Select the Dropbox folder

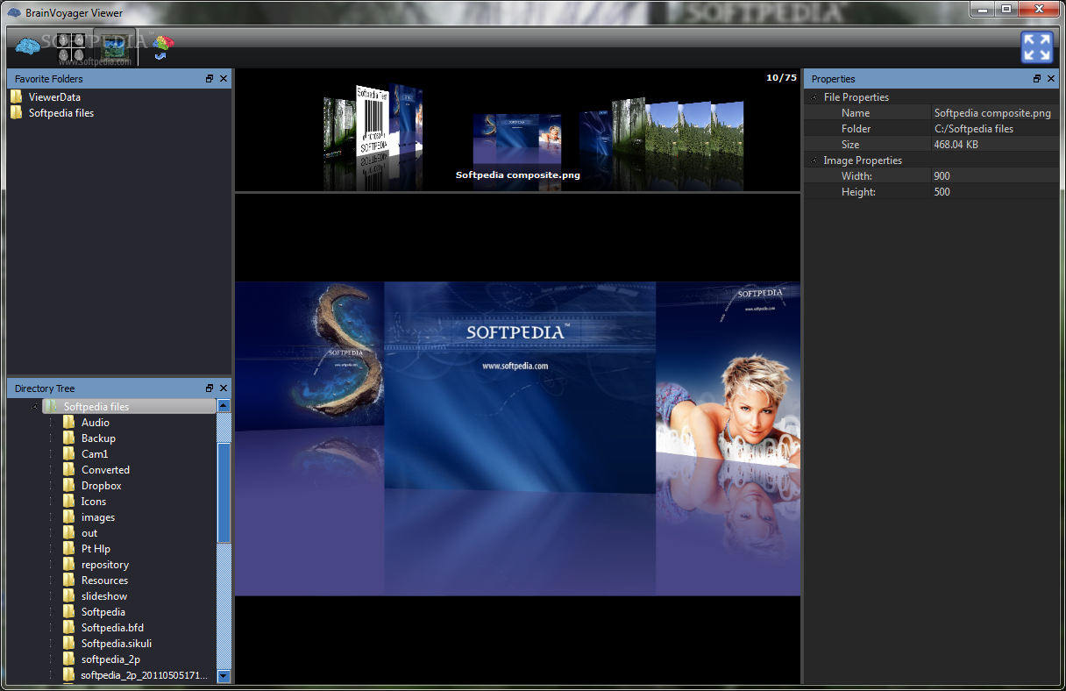coord(102,486)
